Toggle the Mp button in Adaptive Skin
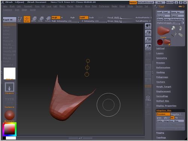Image resolution: width=188 pixels, height=141 pixels. point(176,118)
